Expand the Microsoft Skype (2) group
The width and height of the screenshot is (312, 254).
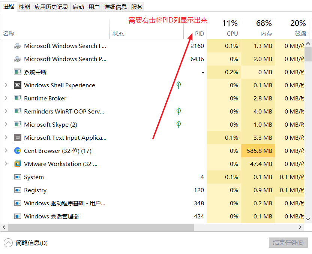(6, 124)
